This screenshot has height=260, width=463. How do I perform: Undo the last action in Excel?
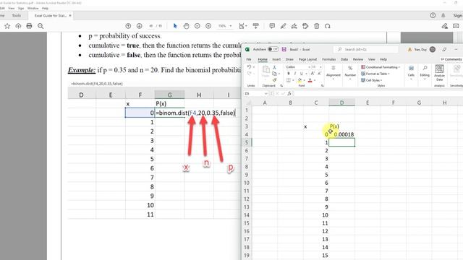coord(250,67)
